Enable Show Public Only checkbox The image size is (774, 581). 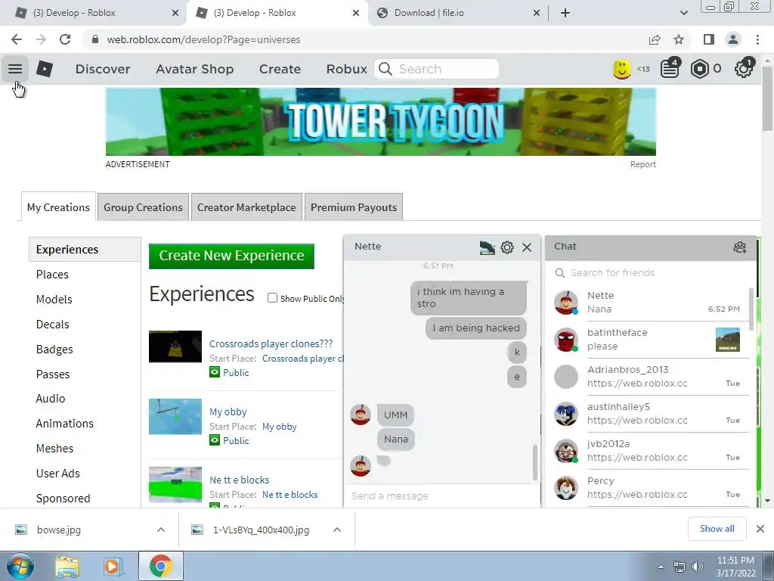tap(272, 298)
